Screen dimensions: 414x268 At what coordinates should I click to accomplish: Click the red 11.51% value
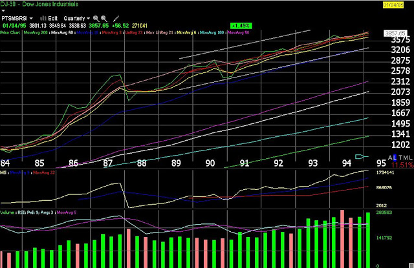[402, 165]
